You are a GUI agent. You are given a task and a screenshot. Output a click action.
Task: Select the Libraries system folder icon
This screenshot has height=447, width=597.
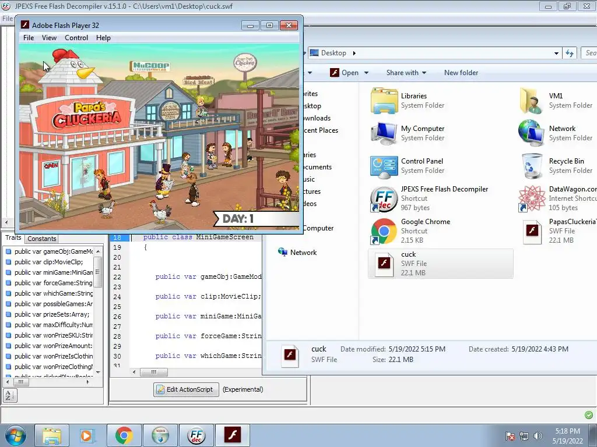384,101
